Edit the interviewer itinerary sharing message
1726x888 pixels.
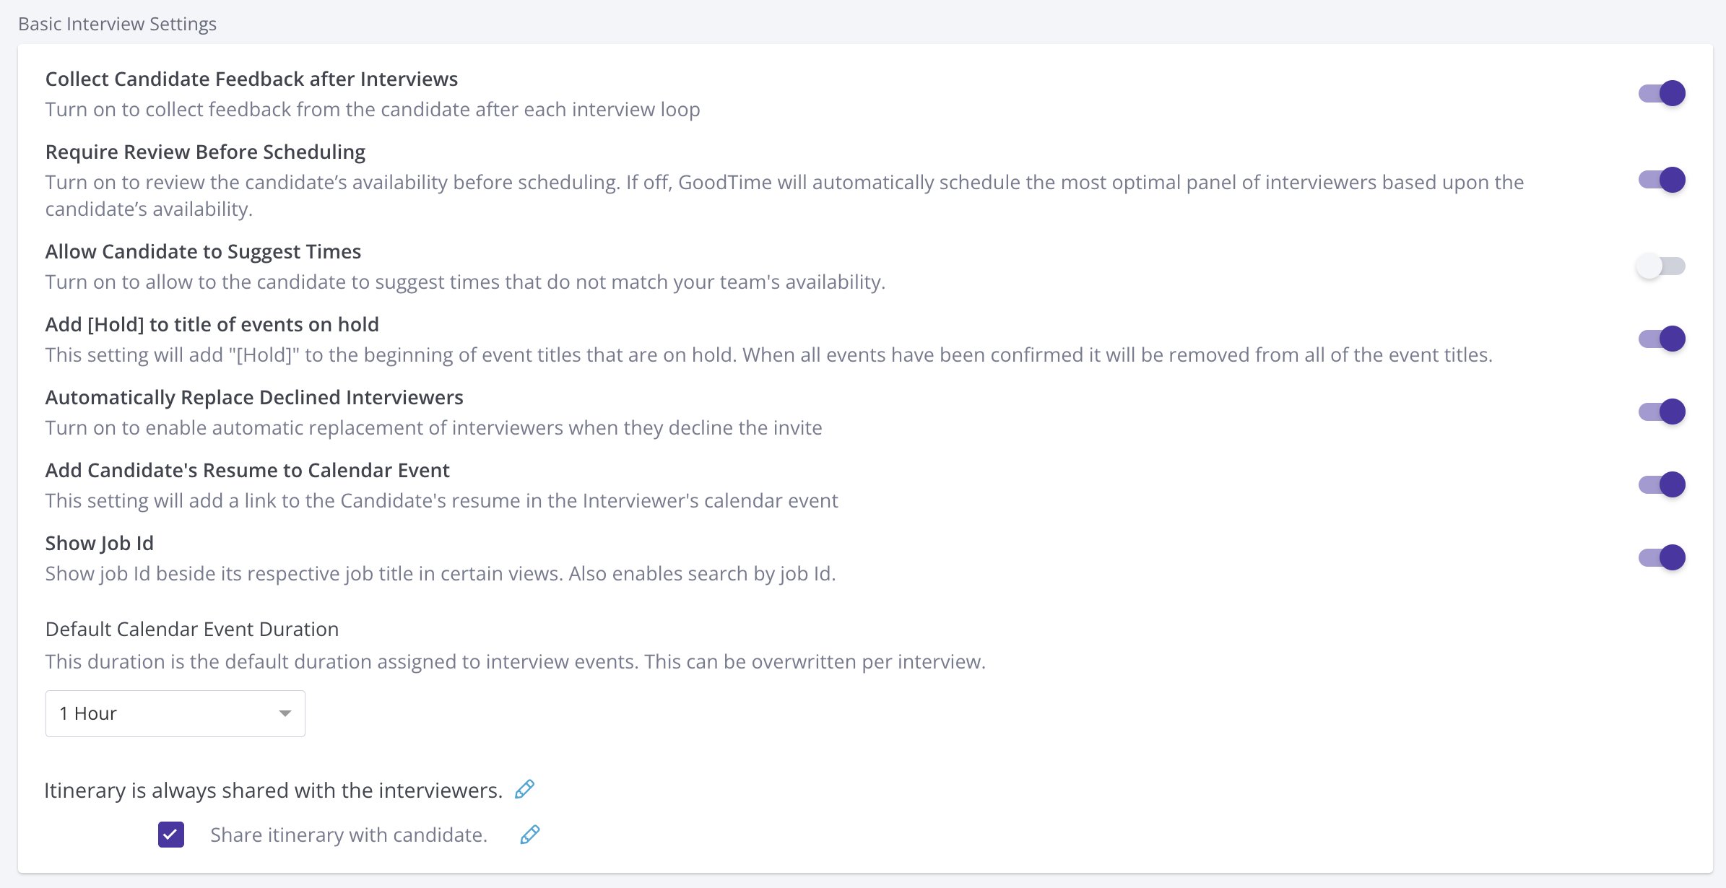(x=524, y=790)
